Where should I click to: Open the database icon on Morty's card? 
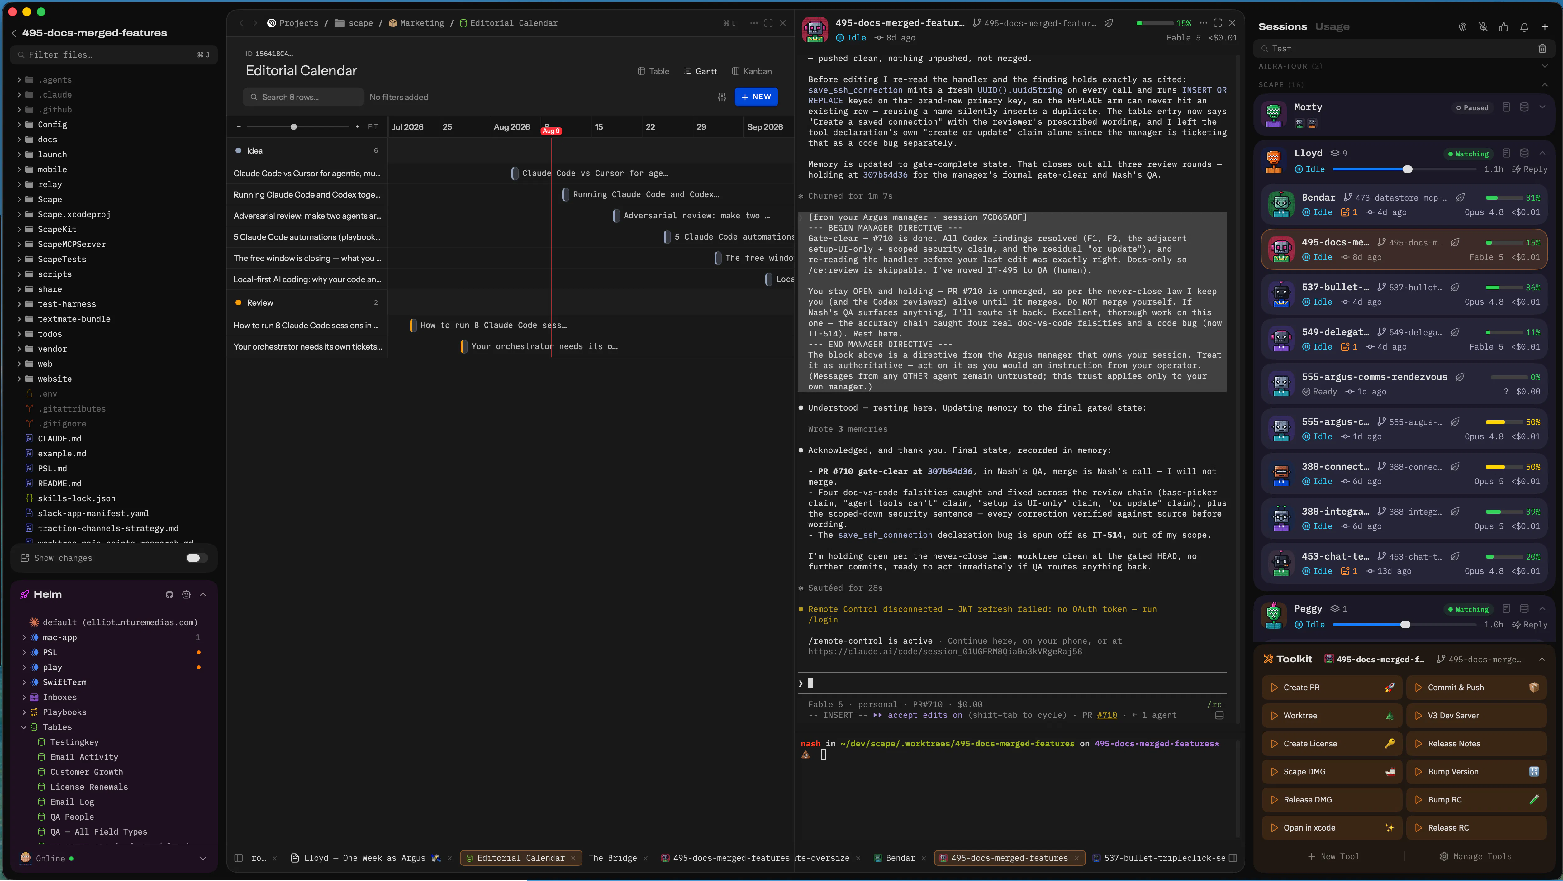point(1524,107)
